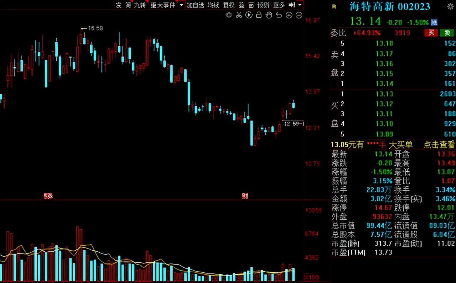Click the undo arrow icon on the toolbar

(279, 15)
